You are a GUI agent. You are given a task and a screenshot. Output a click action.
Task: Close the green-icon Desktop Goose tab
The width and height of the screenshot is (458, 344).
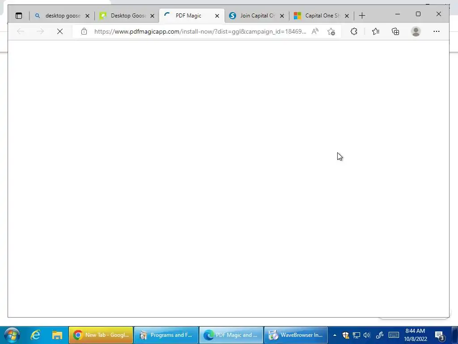(152, 16)
